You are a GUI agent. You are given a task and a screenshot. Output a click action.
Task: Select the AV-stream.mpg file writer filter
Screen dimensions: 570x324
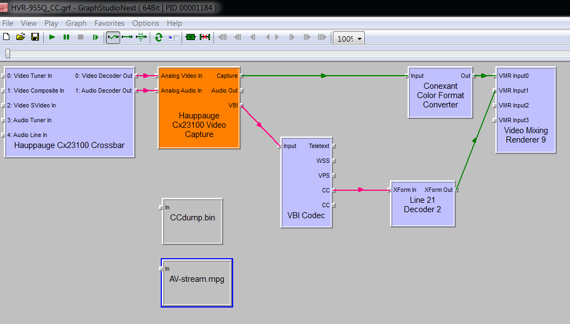click(x=196, y=282)
